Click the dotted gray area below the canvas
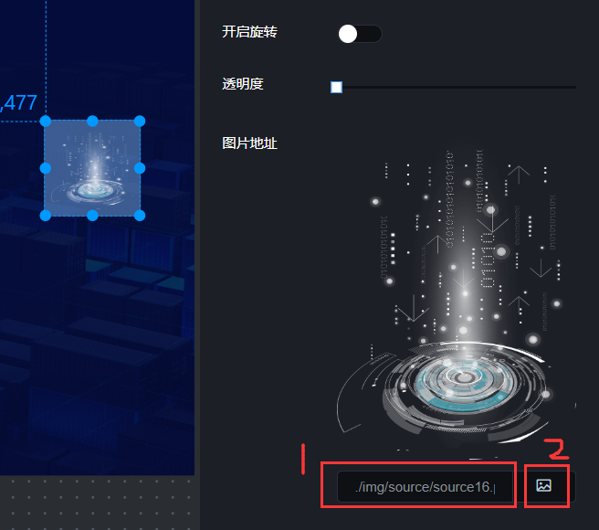 point(98,503)
